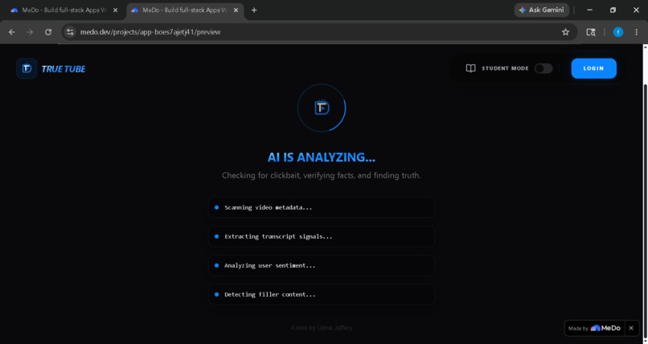Open a new browser tab
Screen dimensions: 648x344
(x=254, y=10)
